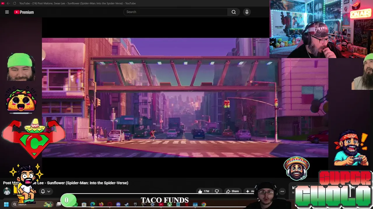The image size is (373, 209).
Task: Open Opera browser taskbar icon
Action: [110, 204]
